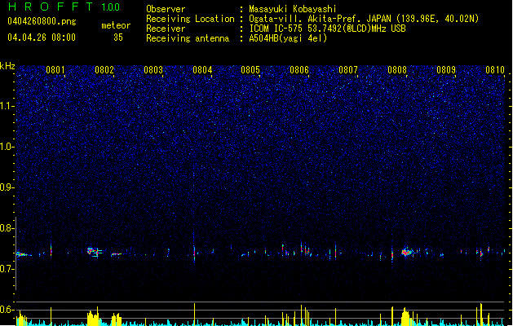The height and width of the screenshot is (326, 513).
Task: Select antenna text A504HB(yagi 4el)
Action: (288, 38)
